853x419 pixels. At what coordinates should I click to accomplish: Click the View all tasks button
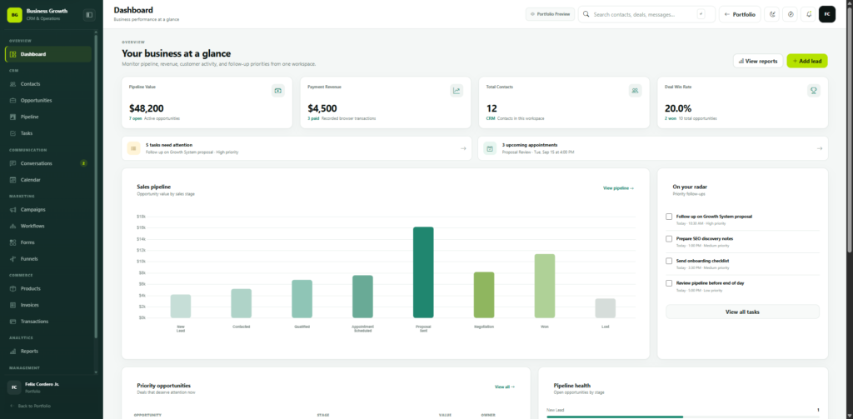click(742, 312)
